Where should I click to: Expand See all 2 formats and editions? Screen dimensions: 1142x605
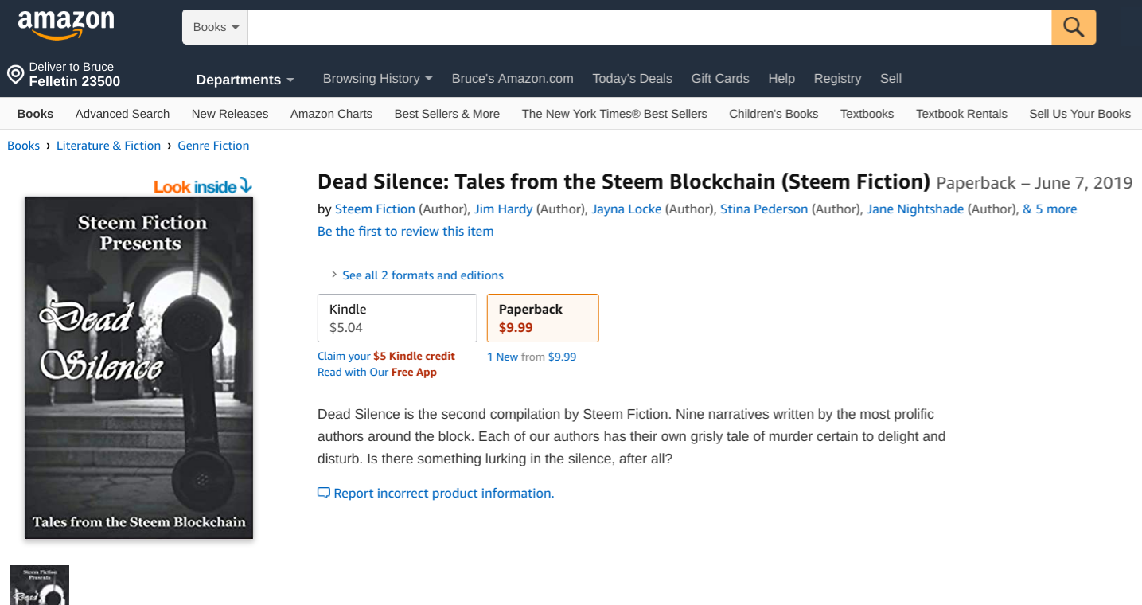[x=423, y=275]
